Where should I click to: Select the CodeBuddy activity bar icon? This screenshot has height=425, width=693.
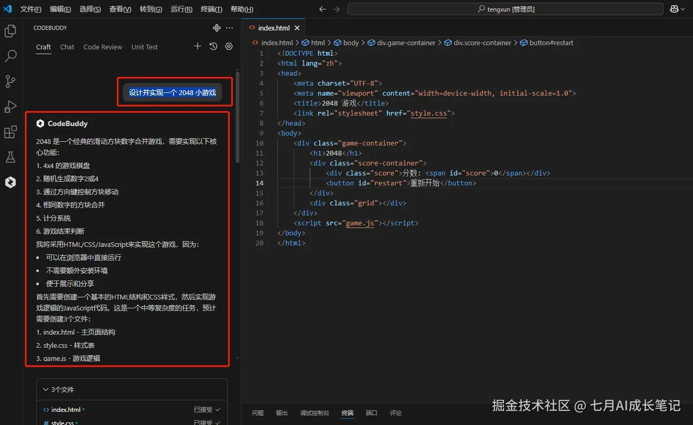pyautogui.click(x=10, y=182)
